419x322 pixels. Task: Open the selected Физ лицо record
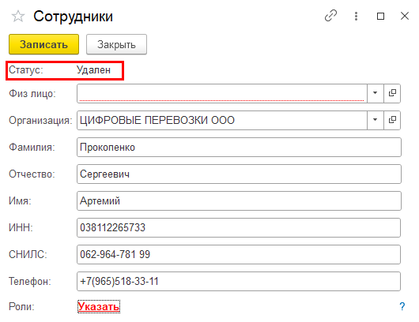point(392,93)
